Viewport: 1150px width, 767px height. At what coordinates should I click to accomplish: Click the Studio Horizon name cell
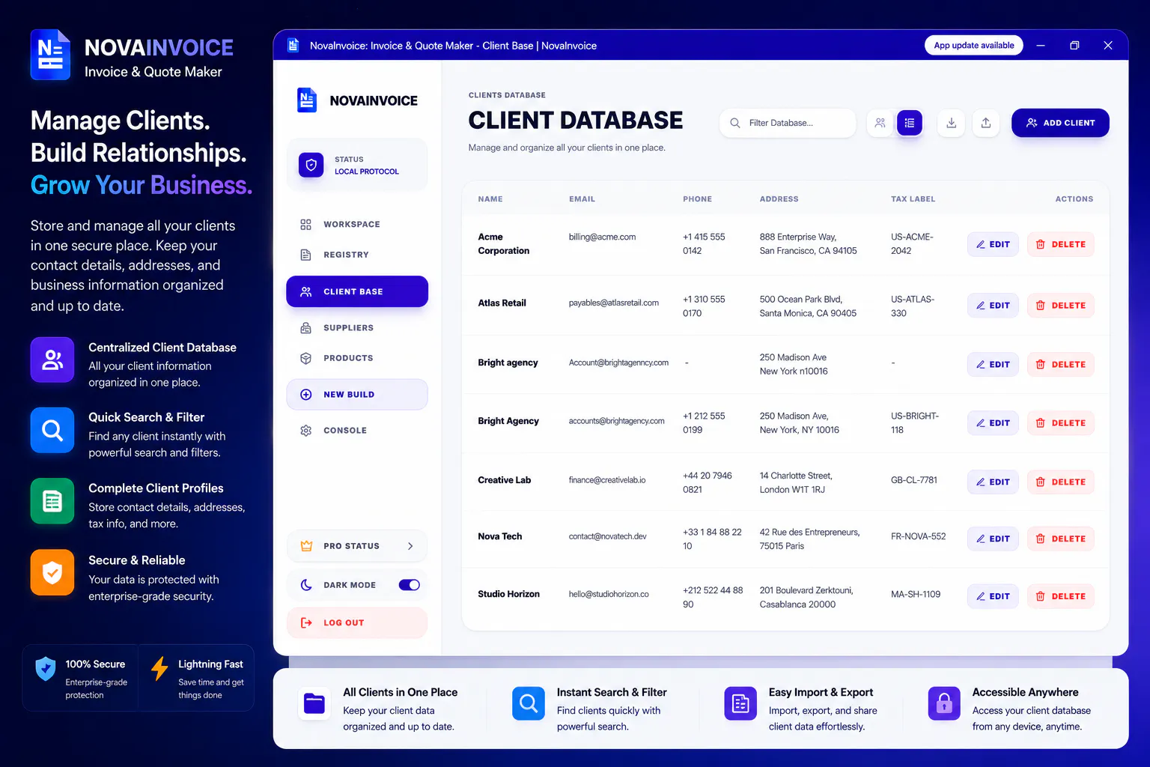[x=508, y=594]
